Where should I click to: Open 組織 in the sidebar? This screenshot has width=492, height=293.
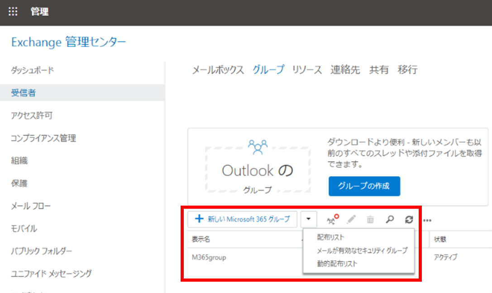(x=19, y=161)
